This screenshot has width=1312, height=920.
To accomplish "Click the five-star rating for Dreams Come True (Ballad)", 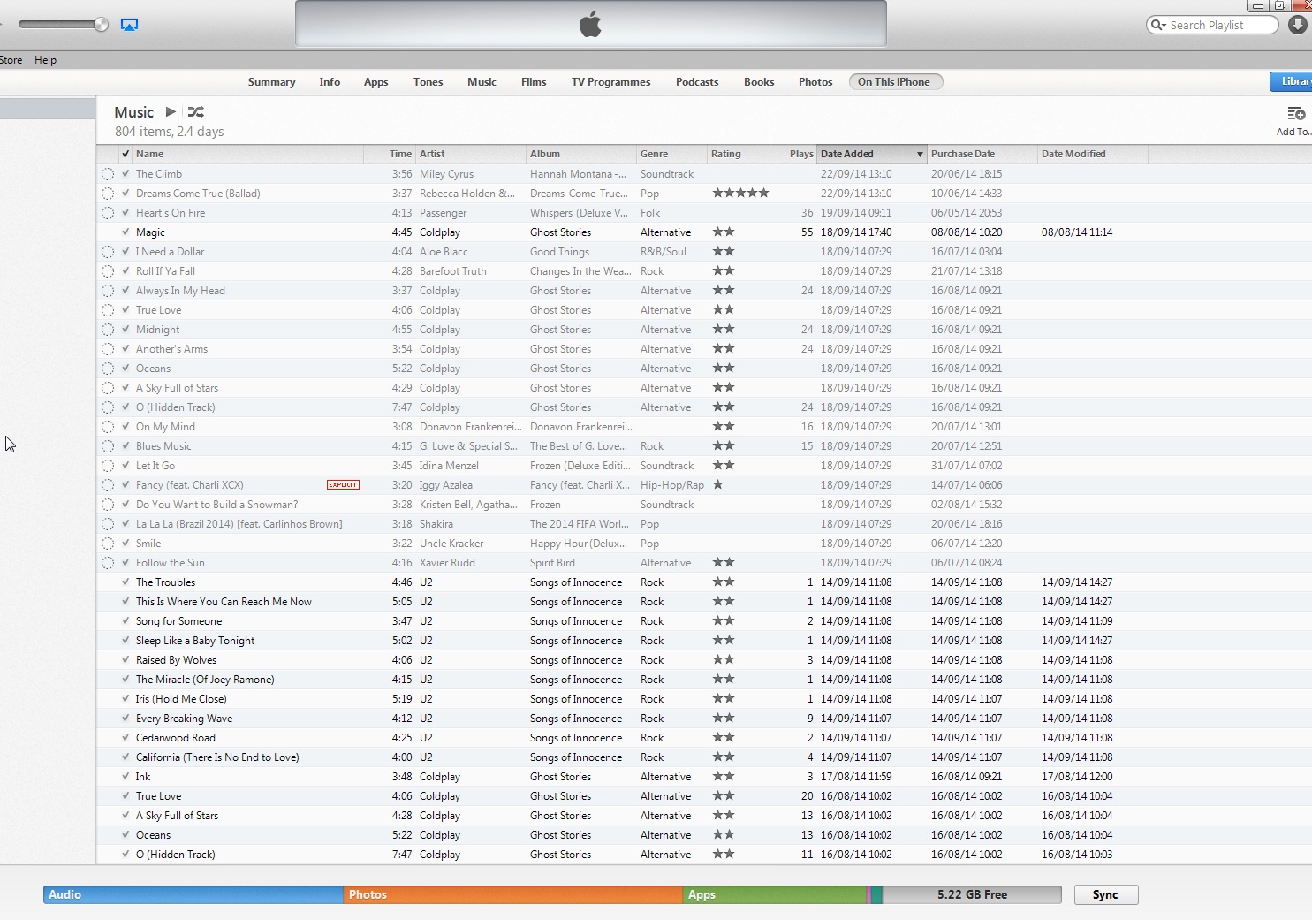I will tap(740, 193).
